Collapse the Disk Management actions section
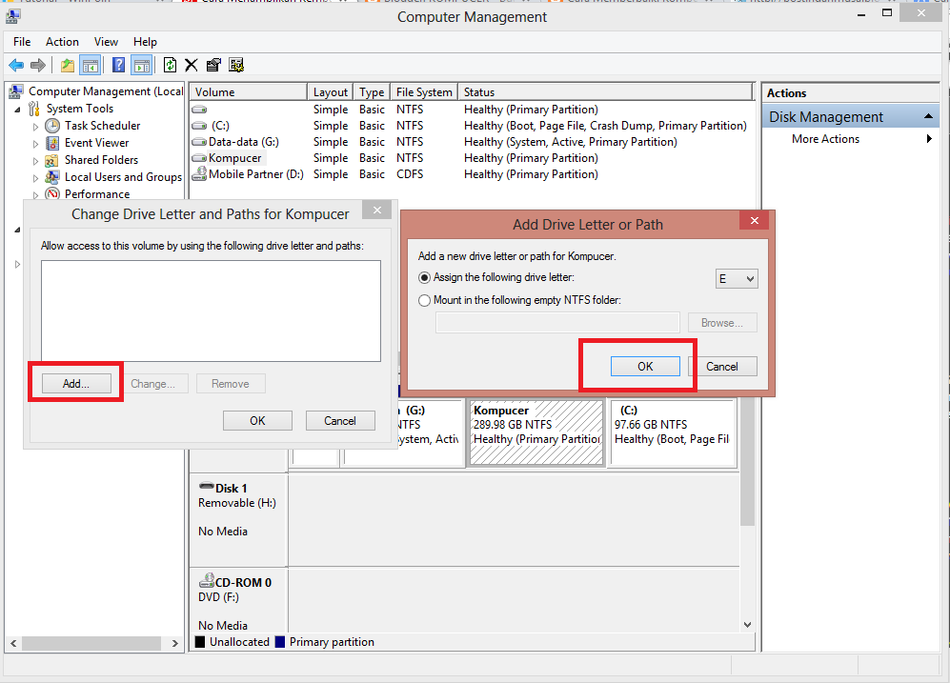950x683 pixels. (x=928, y=116)
